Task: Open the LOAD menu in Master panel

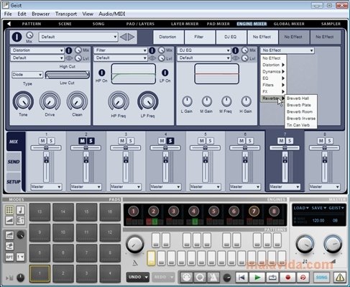Action: point(301,208)
